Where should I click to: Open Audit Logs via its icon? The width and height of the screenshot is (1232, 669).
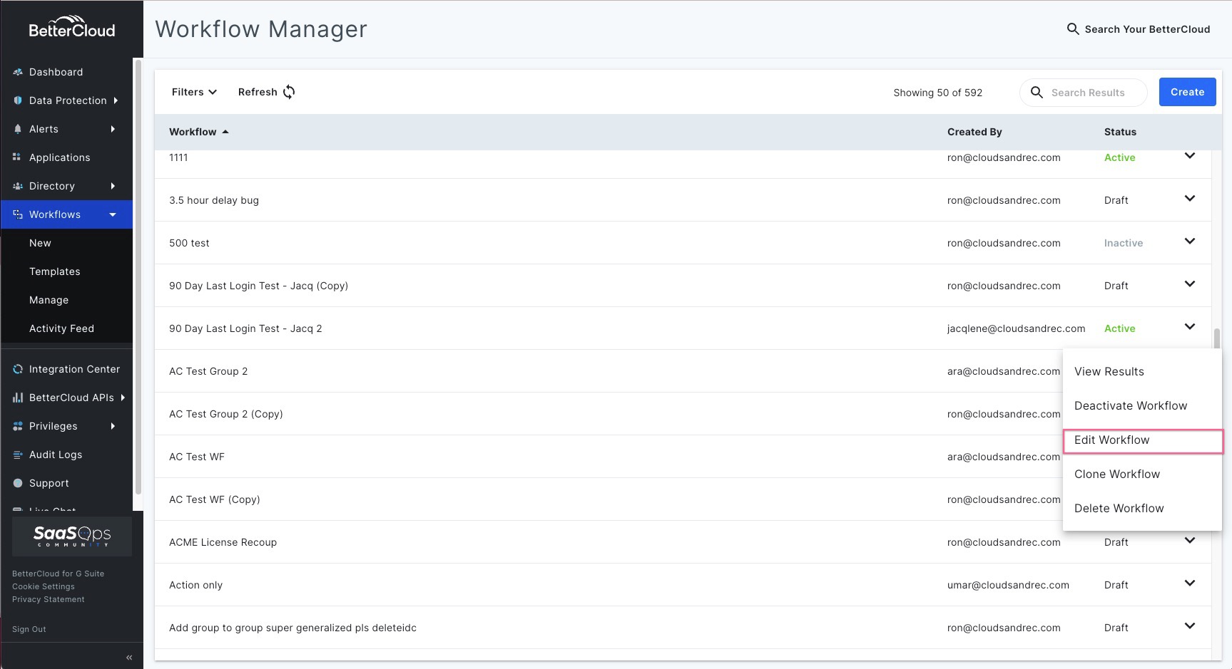coord(17,455)
